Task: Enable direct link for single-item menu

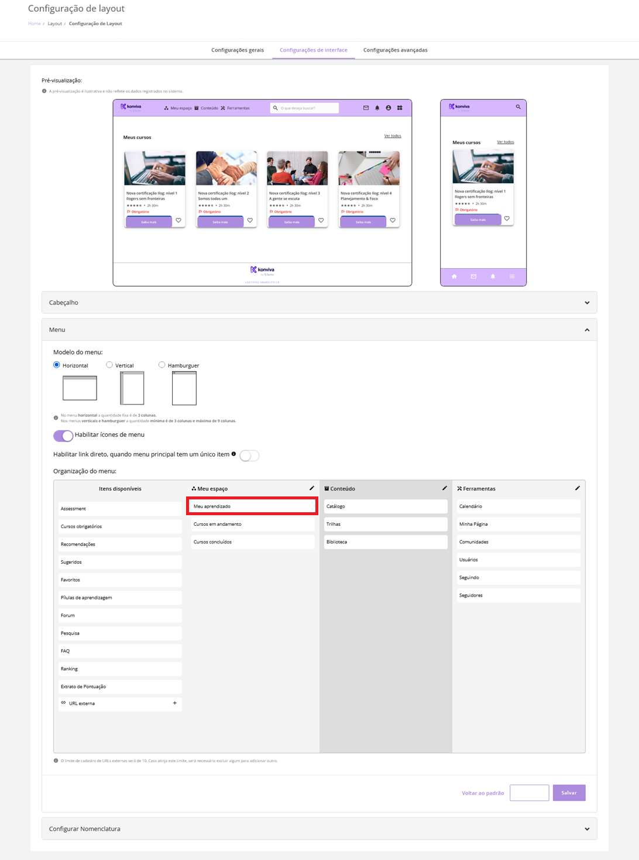Action: pos(249,455)
